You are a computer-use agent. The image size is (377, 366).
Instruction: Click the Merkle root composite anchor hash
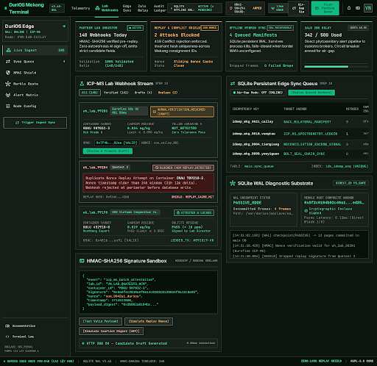[x=334, y=203]
